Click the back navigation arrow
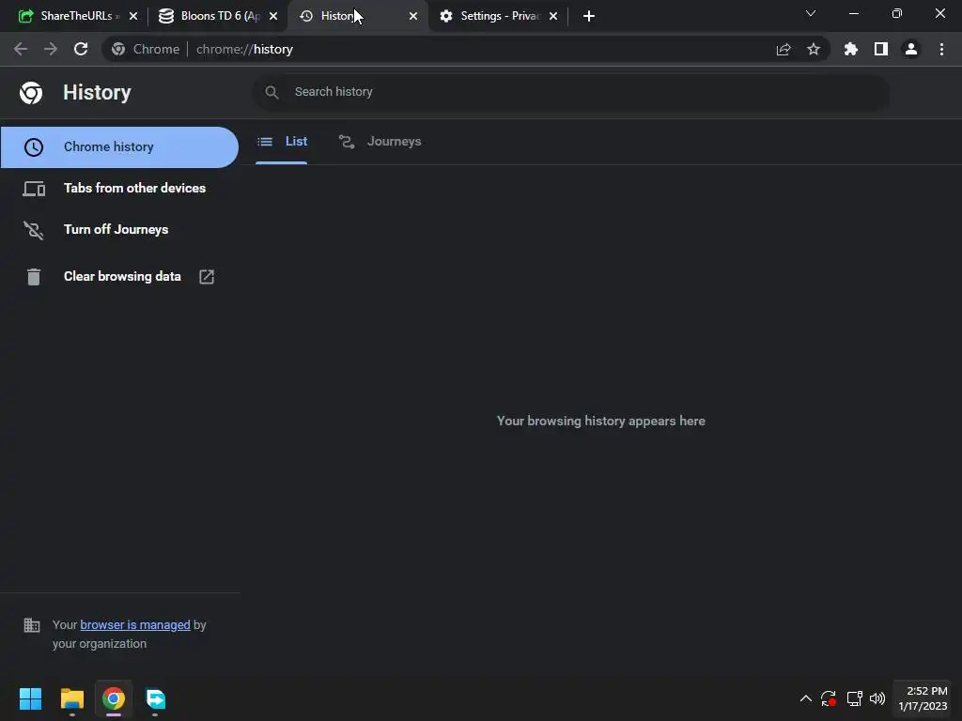This screenshot has width=962, height=721. coord(21,49)
